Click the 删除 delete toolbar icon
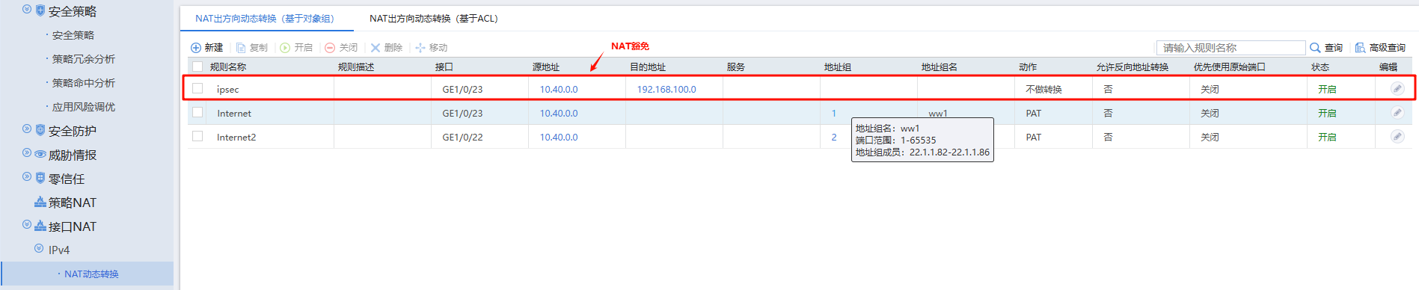Screen dimensions: 1419x290 click(376, 48)
